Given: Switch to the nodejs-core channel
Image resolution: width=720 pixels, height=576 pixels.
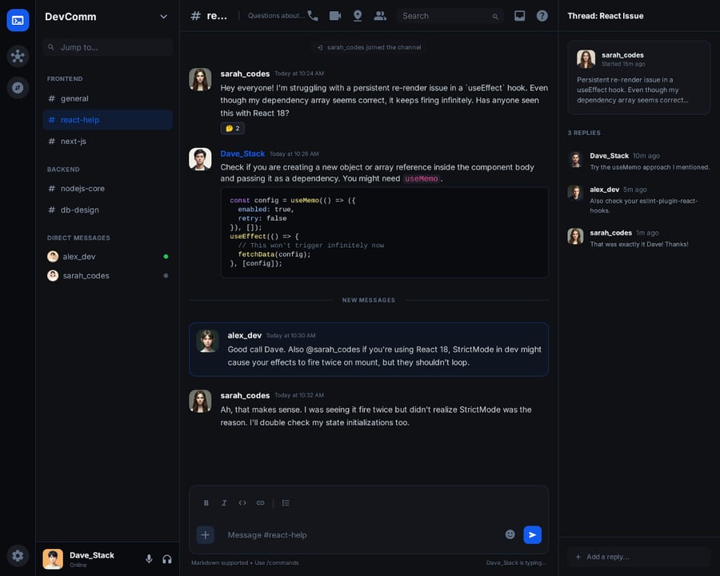Looking at the screenshot, I should pos(82,189).
